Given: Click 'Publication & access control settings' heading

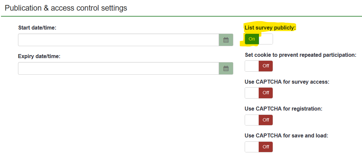Looking at the screenshot, I should (66, 8).
